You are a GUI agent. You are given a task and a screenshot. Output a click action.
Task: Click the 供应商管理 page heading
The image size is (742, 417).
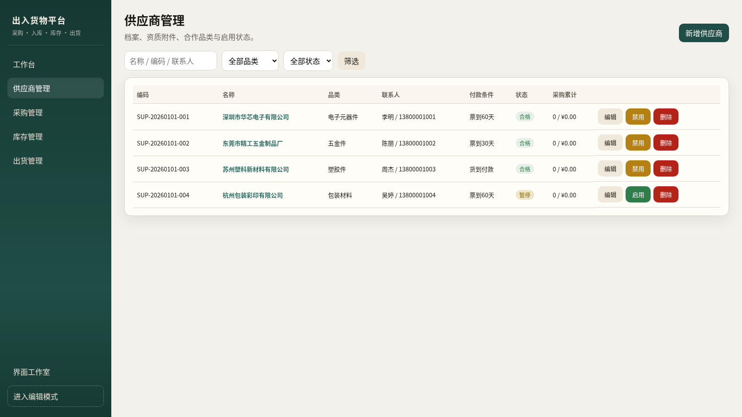click(154, 20)
